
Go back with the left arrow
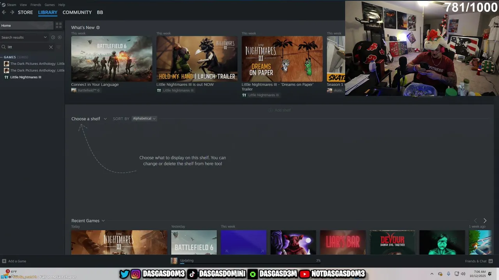point(4,12)
